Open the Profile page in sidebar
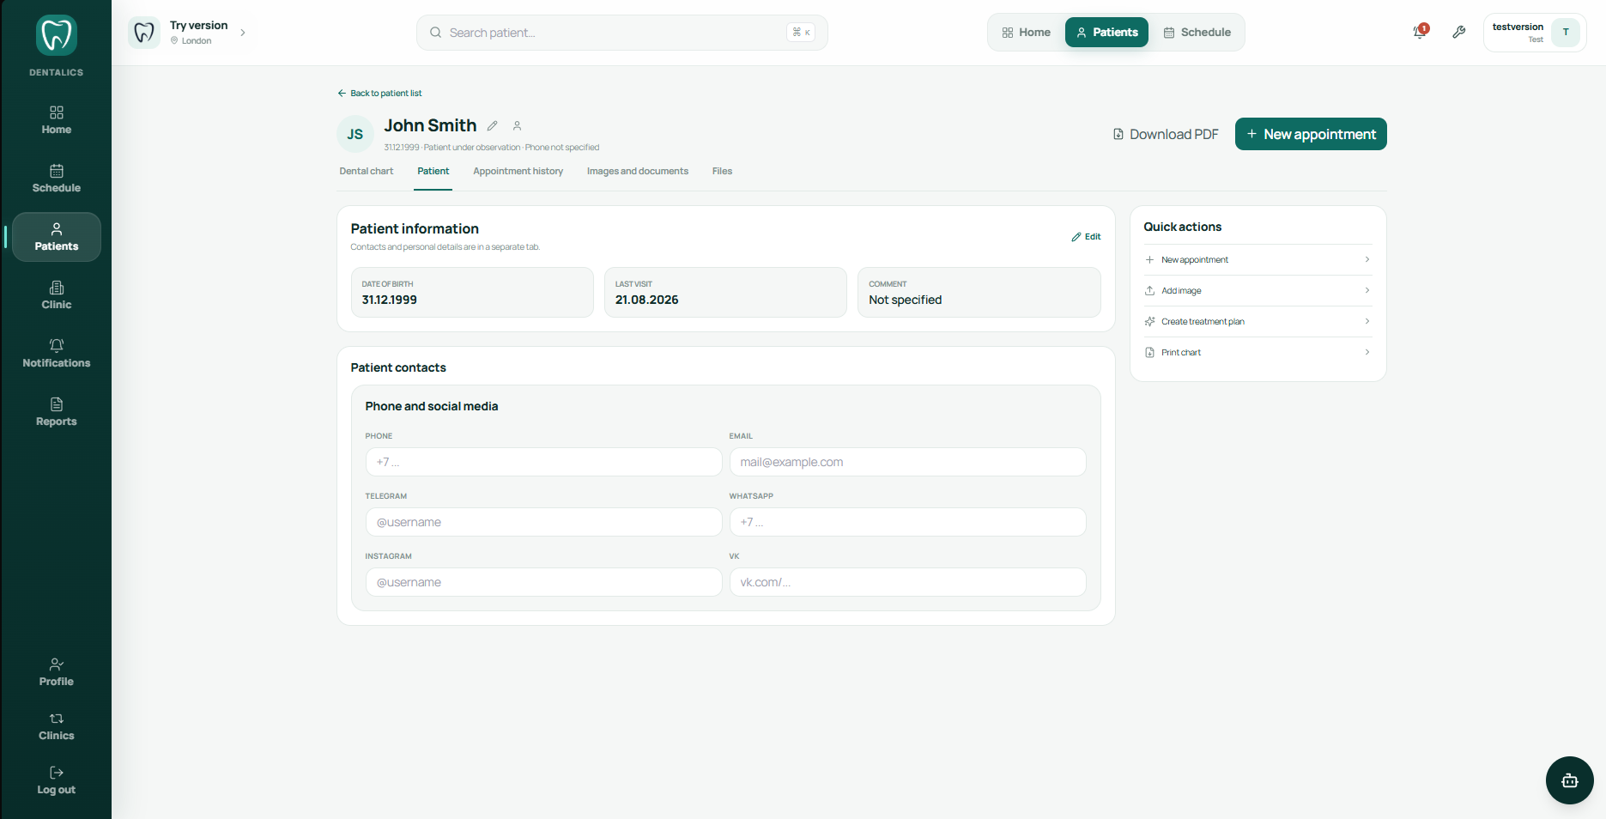 pos(57,672)
